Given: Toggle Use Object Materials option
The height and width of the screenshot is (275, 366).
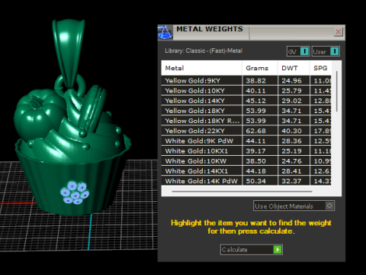Looking at the screenshot, I should [x=294, y=205].
